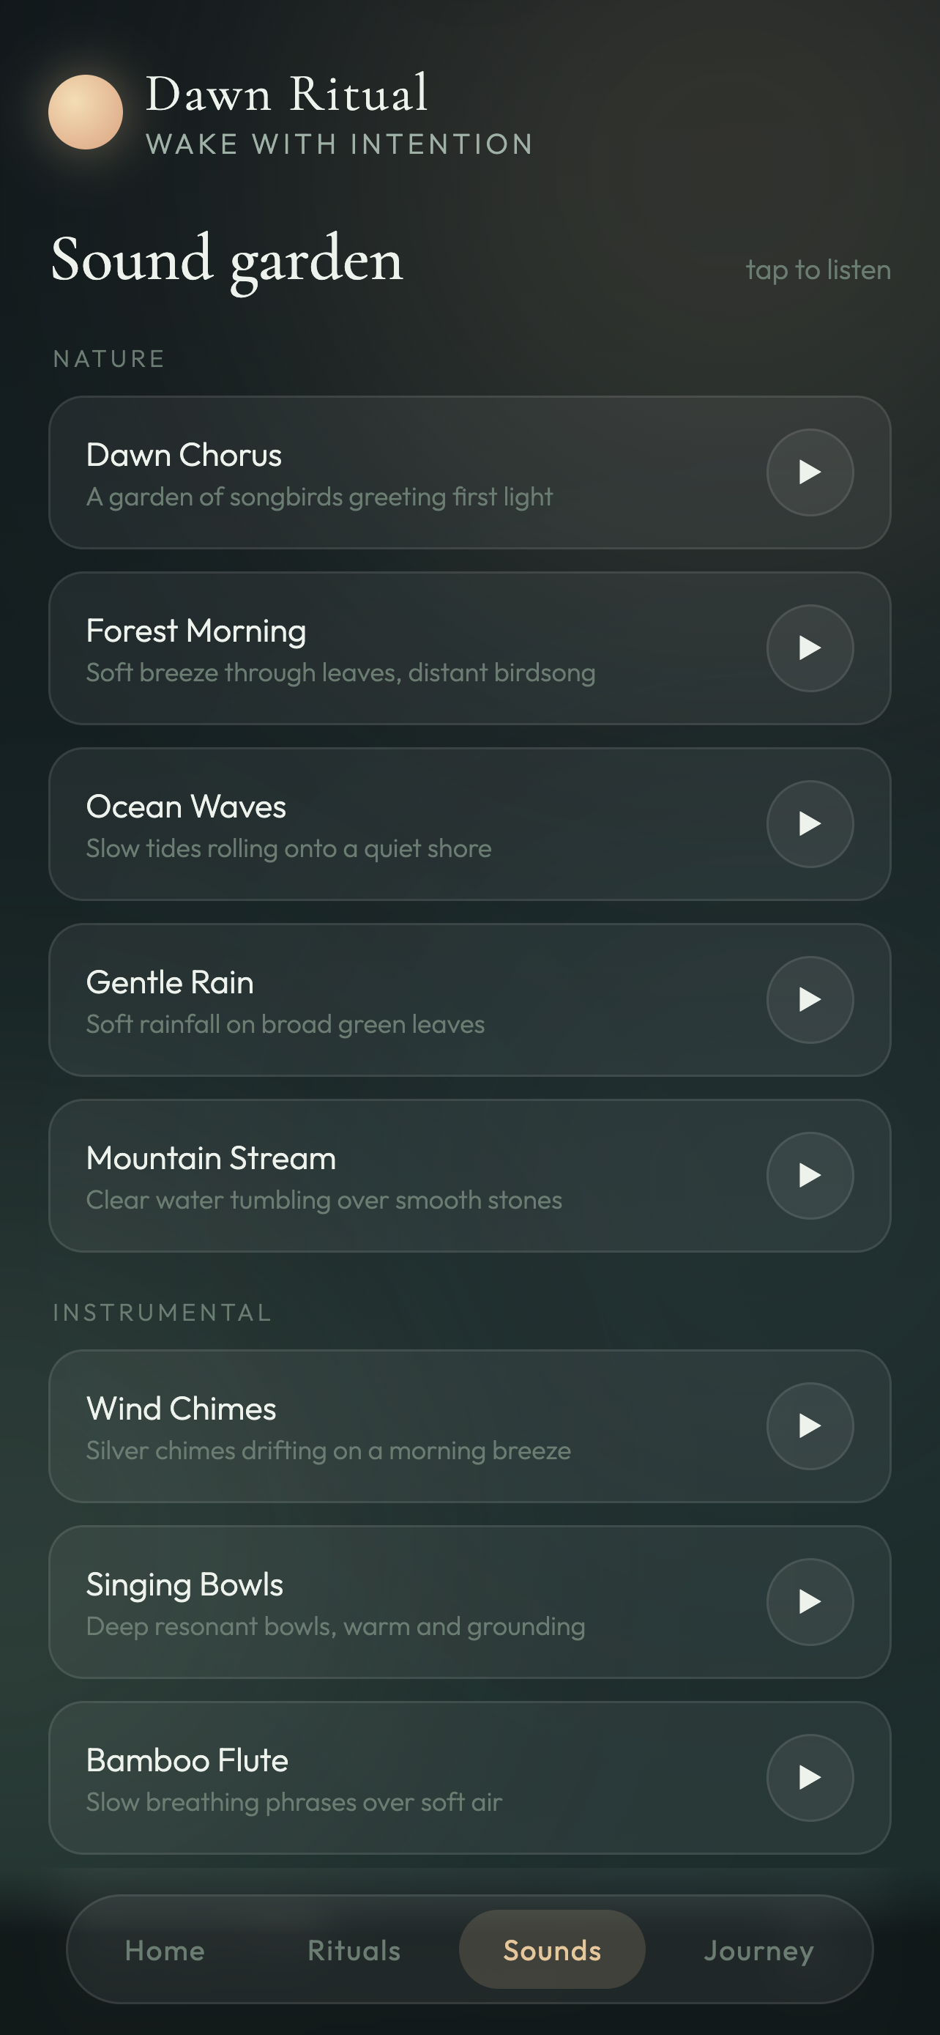Viewport: 940px width, 2035px height.
Task: Play the Gentle Rain sound
Action: point(810,1000)
